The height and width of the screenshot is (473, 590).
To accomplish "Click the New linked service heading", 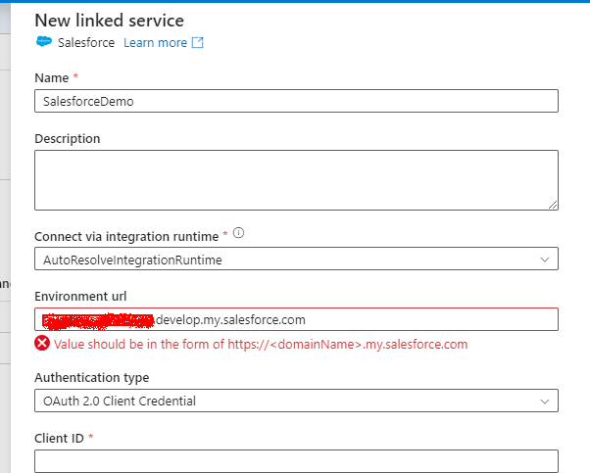I will pyautogui.click(x=109, y=21).
